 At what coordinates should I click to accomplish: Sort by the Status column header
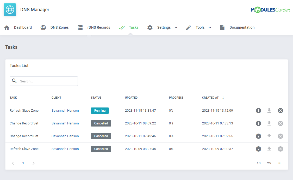click(96, 98)
